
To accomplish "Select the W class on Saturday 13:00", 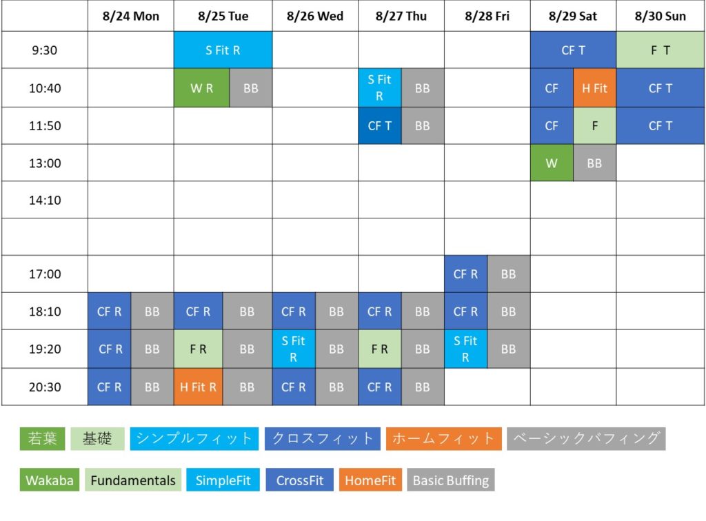I will [552, 163].
